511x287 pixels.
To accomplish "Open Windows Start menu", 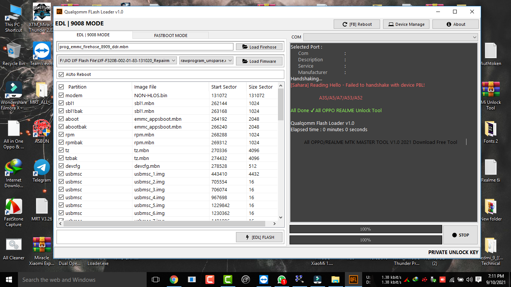I will coord(9,280).
